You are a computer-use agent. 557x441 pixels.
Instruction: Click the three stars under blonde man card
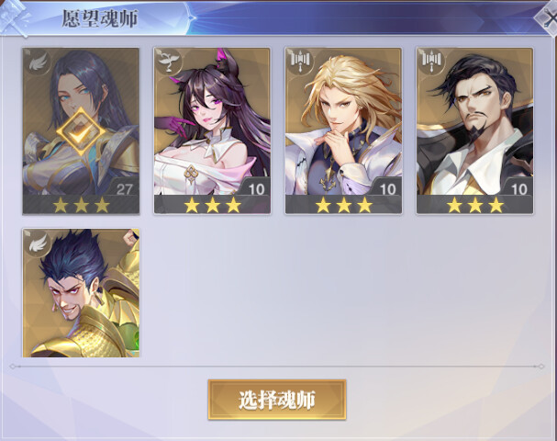coord(343,205)
